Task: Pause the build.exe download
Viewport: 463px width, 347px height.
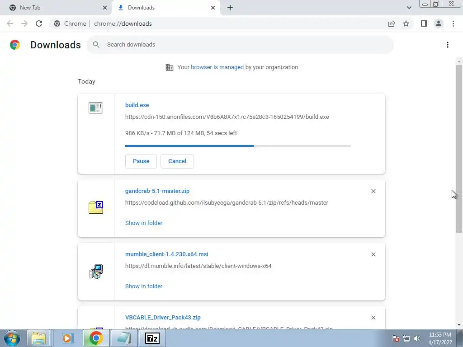Action: 141,161
